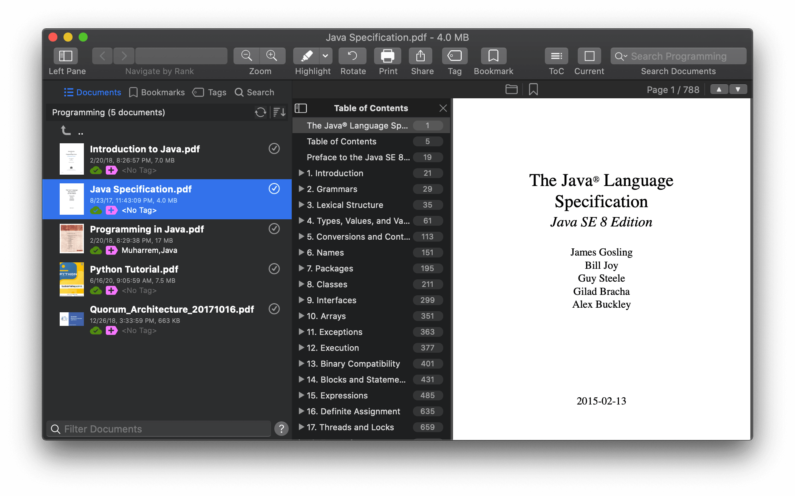
Task: Go to next page with down arrow
Action: pos(738,90)
